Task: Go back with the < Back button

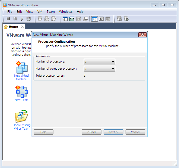Action: 91,132
